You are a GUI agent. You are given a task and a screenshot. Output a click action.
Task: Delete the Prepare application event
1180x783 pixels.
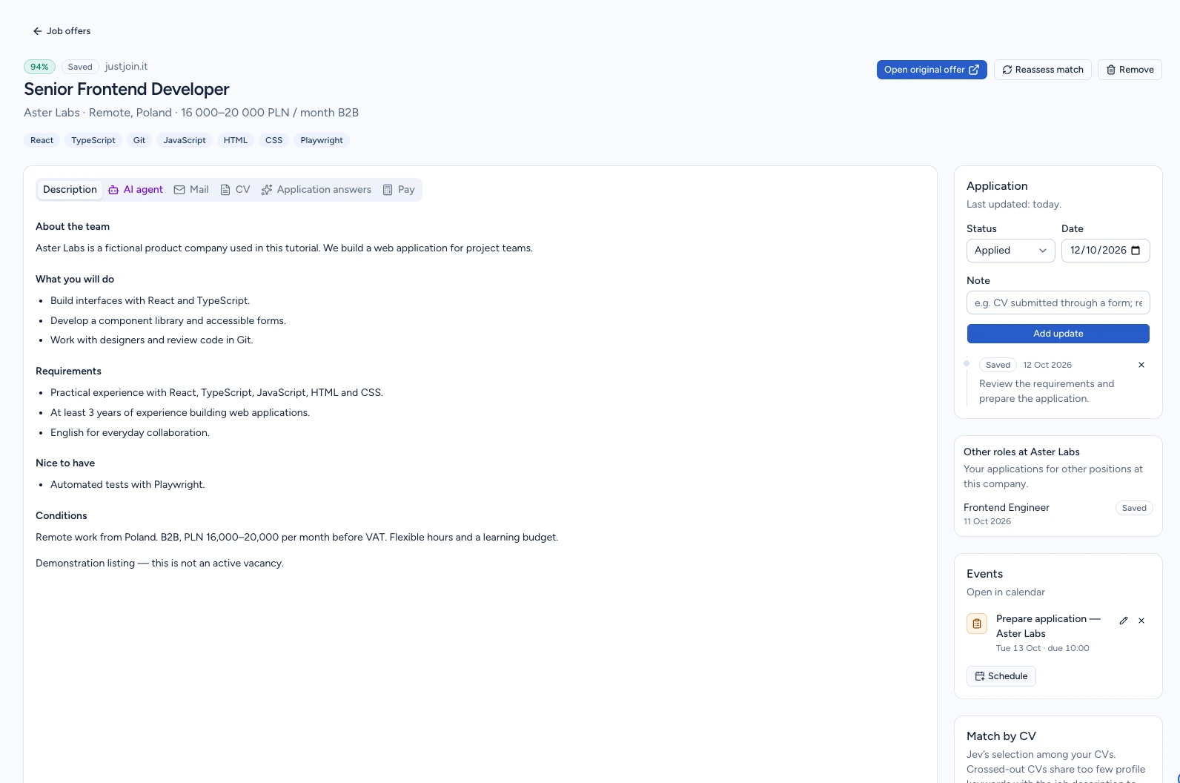(x=1141, y=621)
